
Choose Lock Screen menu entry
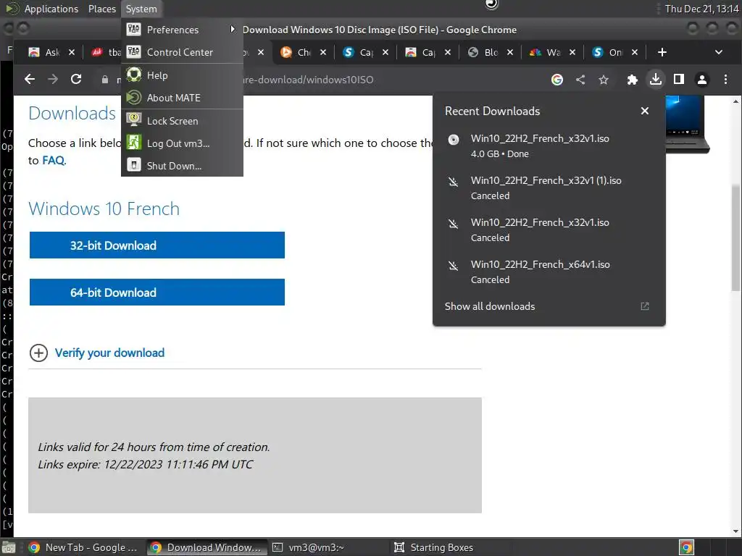(x=182, y=121)
